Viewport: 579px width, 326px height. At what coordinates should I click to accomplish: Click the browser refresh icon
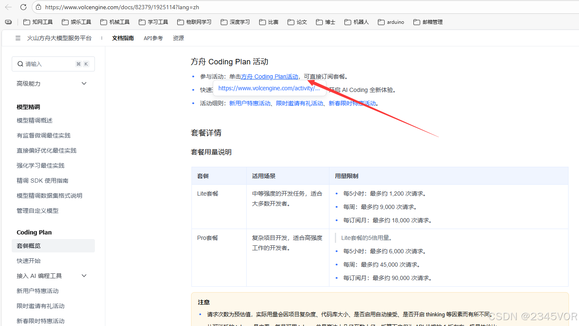click(23, 7)
